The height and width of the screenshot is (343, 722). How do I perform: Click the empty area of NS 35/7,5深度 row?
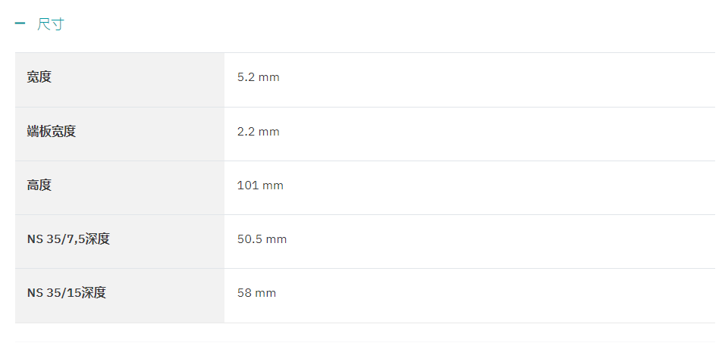(498, 242)
